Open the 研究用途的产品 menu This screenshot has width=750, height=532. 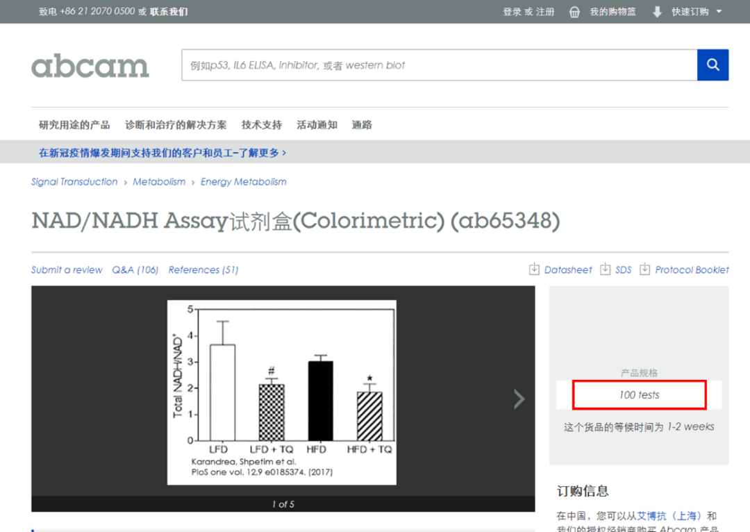tap(74, 125)
